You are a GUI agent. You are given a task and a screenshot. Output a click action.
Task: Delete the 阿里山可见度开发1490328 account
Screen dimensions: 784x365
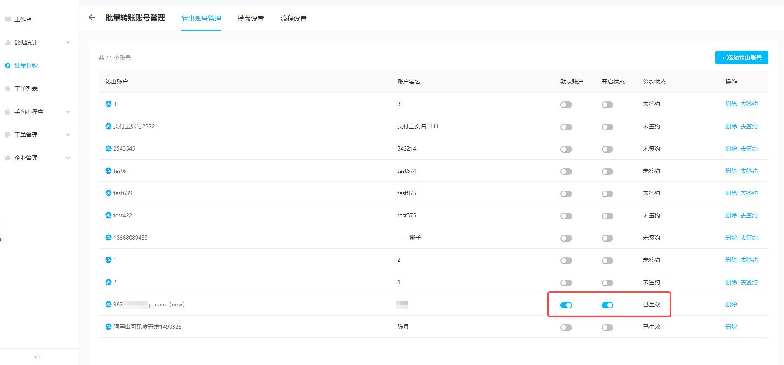731,327
